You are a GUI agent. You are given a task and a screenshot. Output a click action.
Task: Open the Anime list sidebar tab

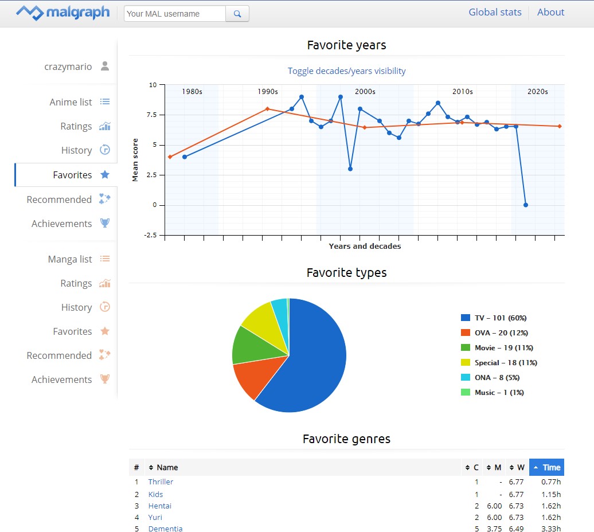click(x=71, y=102)
